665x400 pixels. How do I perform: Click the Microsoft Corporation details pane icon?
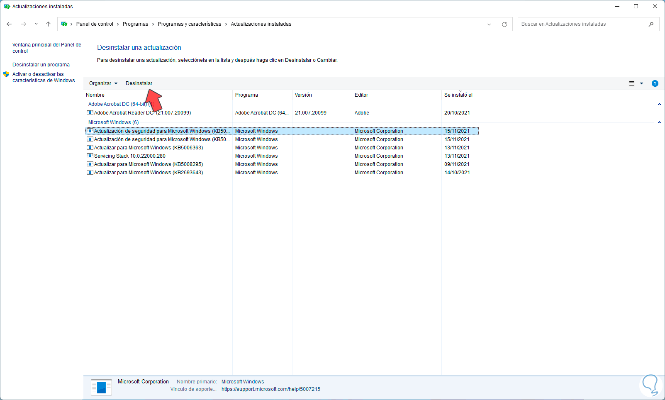coord(101,387)
